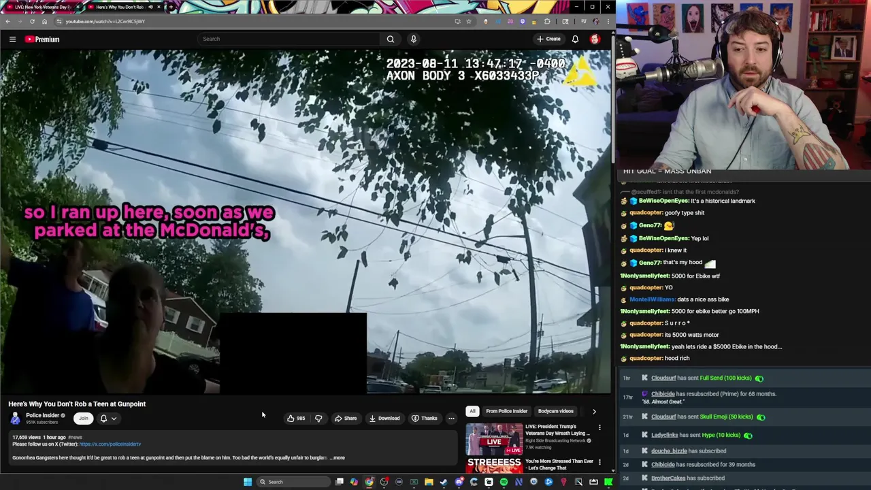
Task: Like the video with 985 likes
Action: pyautogui.click(x=296, y=419)
